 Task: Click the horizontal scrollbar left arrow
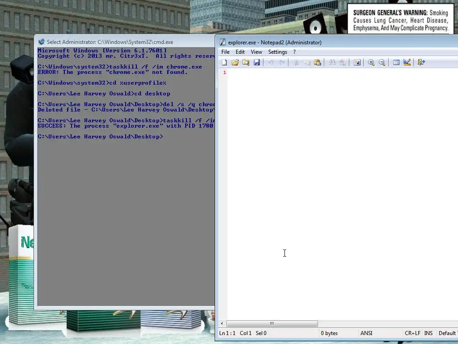(222, 323)
